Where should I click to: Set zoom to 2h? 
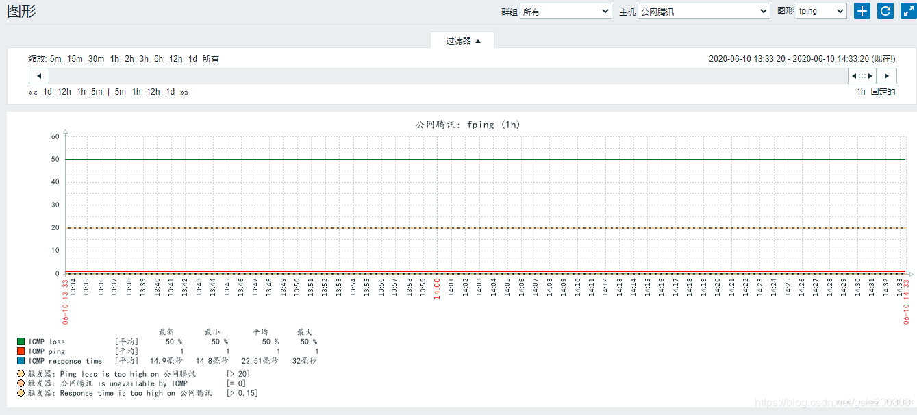pyautogui.click(x=129, y=59)
